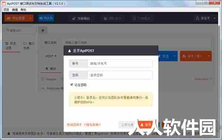Expand the 请登录 account dropdown arrow
Image resolution: width=222 pixels, height=140 pixels.
[215, 18]
